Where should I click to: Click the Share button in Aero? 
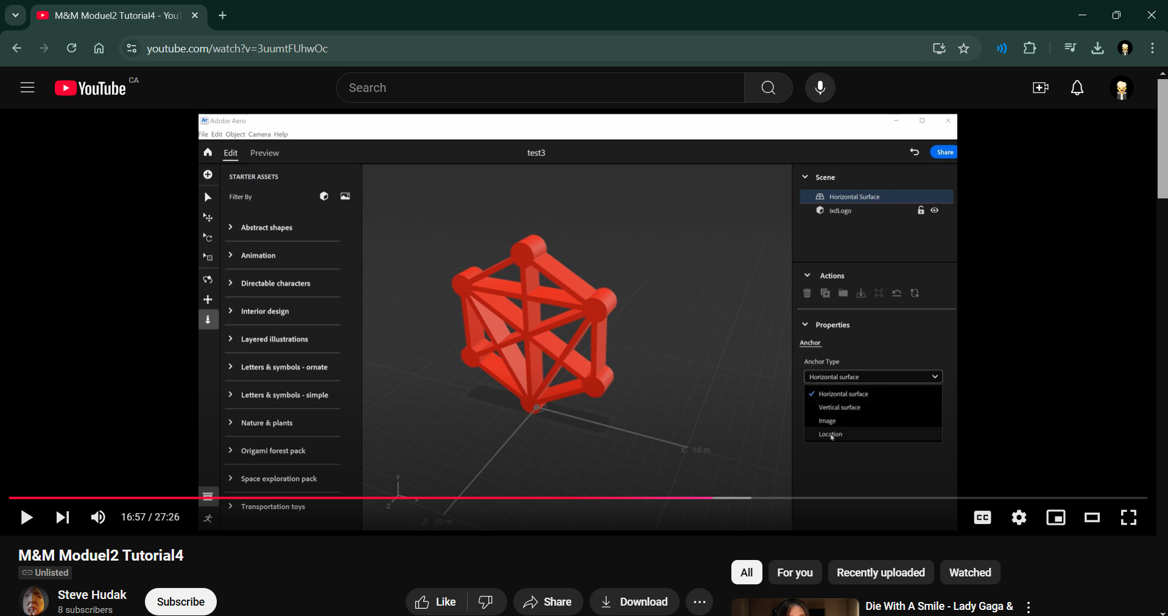click(943, 152)
